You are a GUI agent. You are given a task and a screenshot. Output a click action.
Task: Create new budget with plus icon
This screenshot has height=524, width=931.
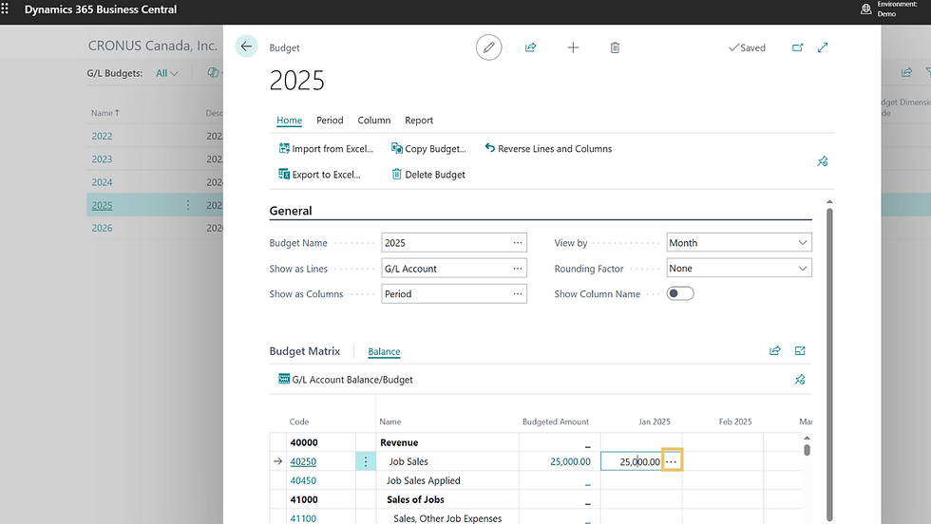[x=573, y=47]
